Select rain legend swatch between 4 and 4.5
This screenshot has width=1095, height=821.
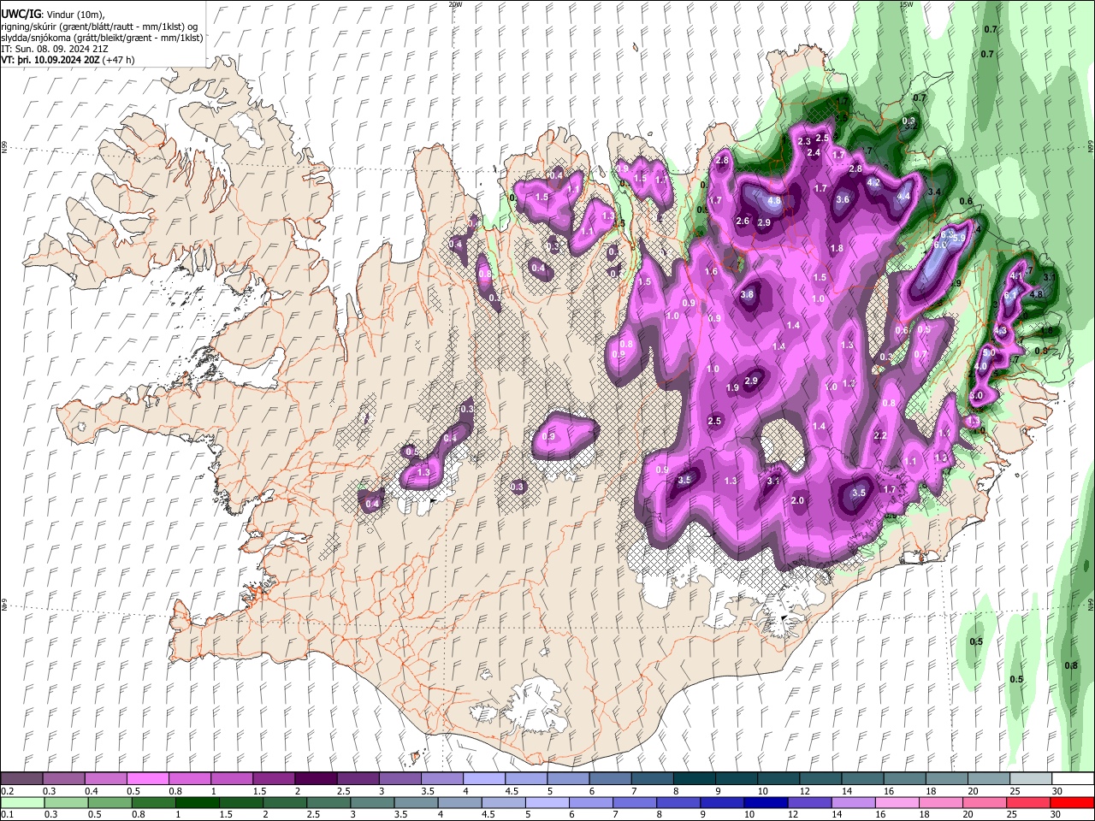click(459, 802)
